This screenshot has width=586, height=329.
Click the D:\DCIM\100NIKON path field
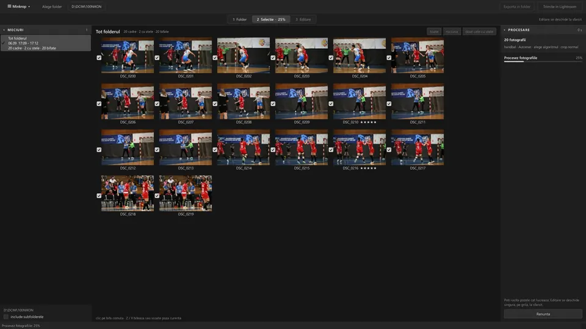[x=86, y=7]
